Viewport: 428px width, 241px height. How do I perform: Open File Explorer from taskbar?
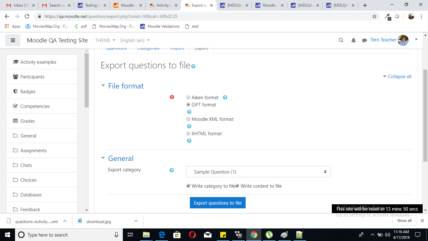pyautogui.click(x=146, y=235)
